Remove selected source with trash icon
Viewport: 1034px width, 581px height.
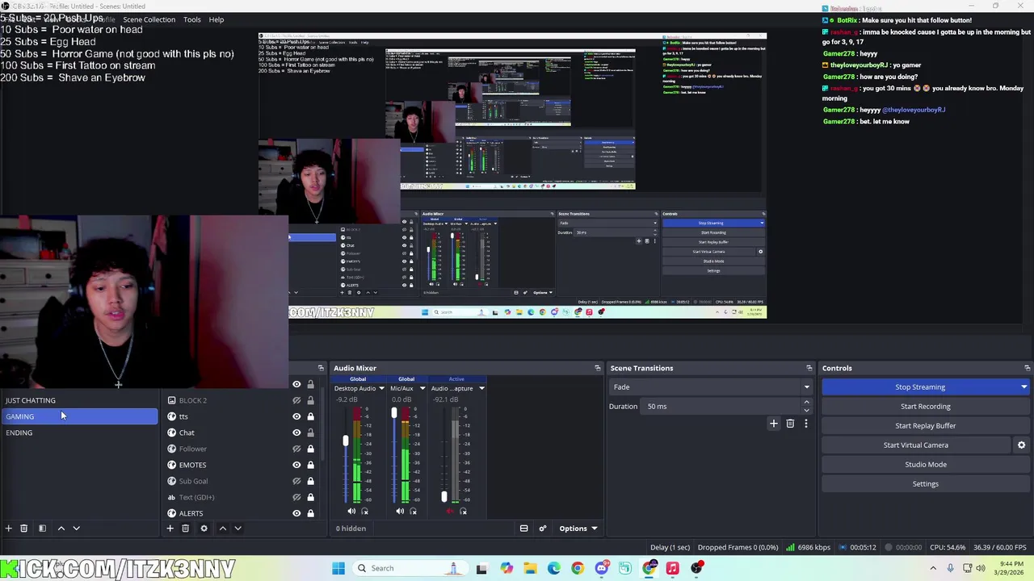pos(185,529)
